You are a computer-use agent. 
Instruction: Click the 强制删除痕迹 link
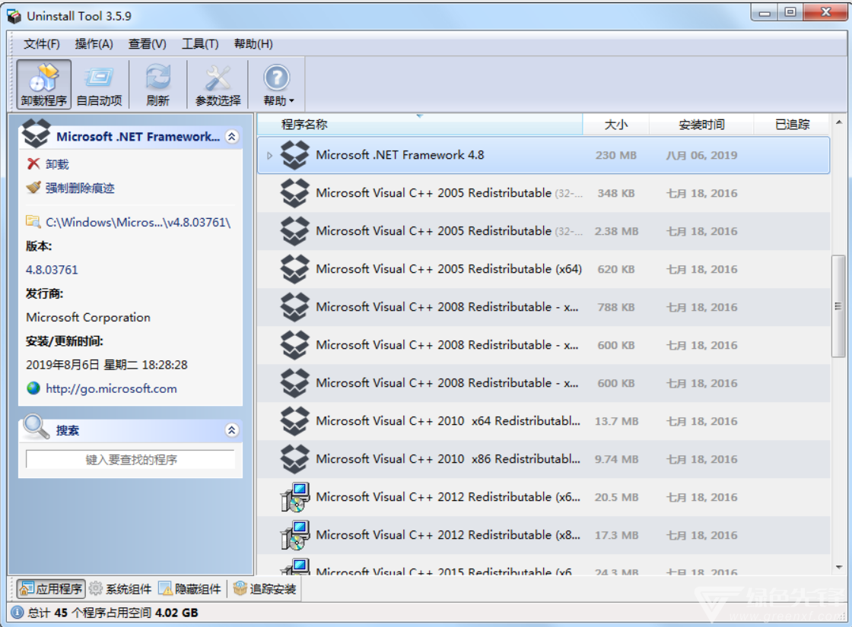pyautogui.click(x=80, y=188)
